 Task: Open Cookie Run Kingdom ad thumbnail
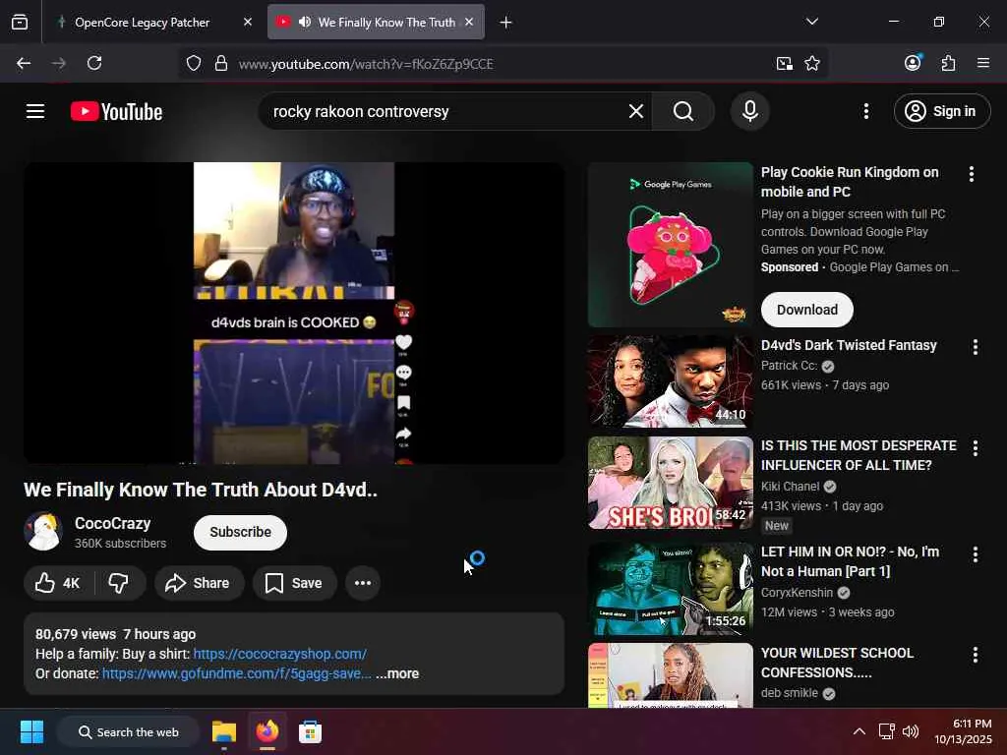(670, 245)
